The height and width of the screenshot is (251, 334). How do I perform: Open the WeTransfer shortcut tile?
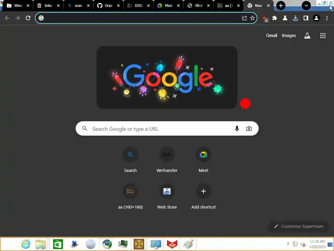pyautogui.click(x=167, y=160)
